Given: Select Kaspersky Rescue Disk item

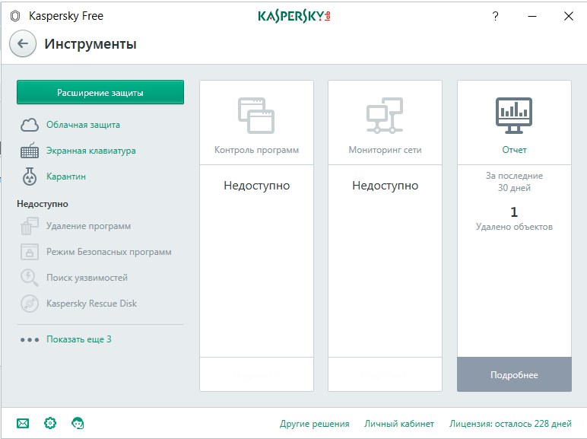Looking at the screenshot, I should tap(91, 304).
